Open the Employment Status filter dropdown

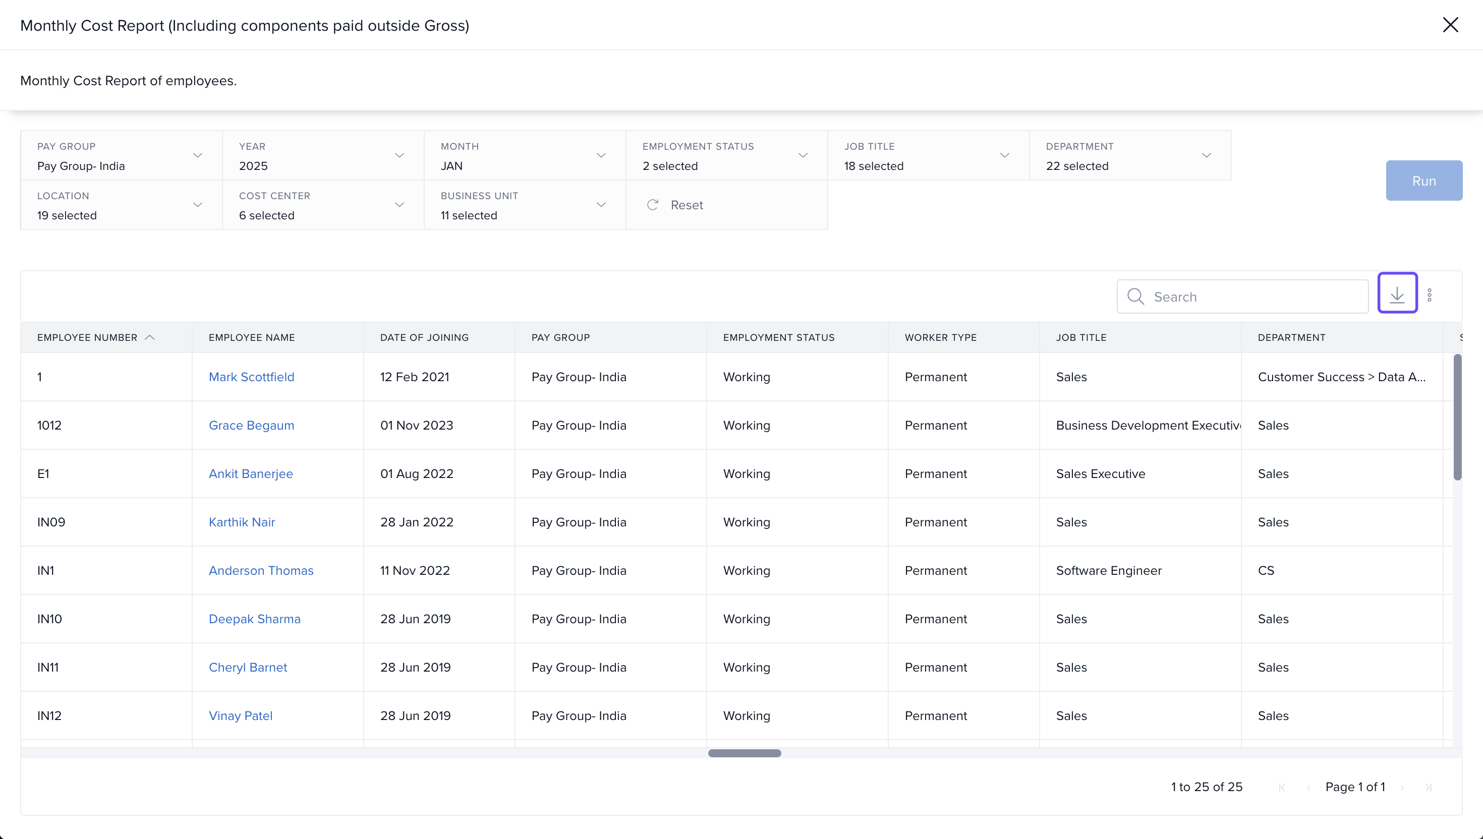[803, 155]
